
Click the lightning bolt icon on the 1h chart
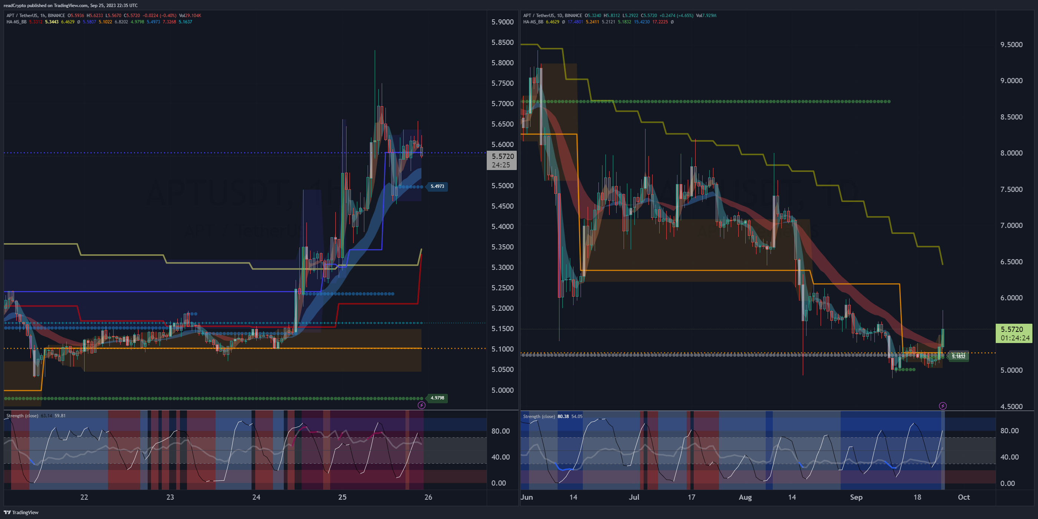(421, 405)
